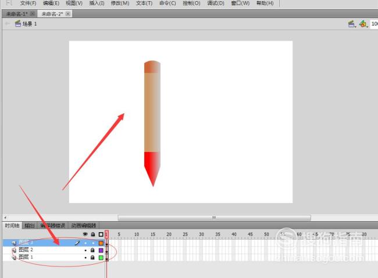Open the 调试(D) menu

pyautogui.click(x=216, y=3)
